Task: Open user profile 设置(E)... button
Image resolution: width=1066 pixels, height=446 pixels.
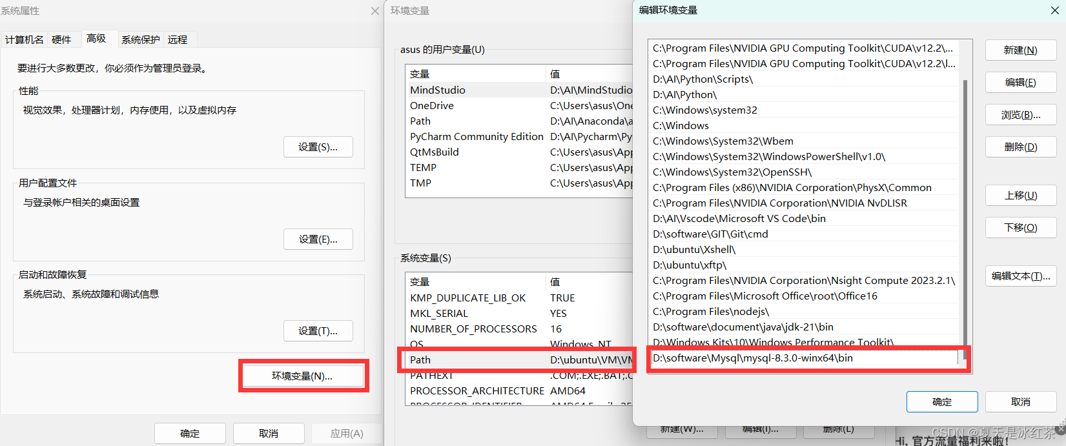Action: [x=318, y=239]
